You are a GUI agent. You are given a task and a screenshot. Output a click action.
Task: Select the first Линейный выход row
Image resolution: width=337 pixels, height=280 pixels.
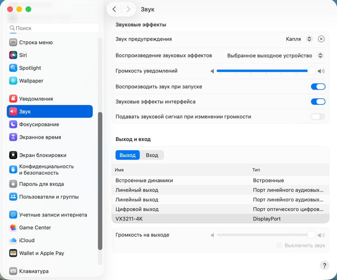pos(220,190)
